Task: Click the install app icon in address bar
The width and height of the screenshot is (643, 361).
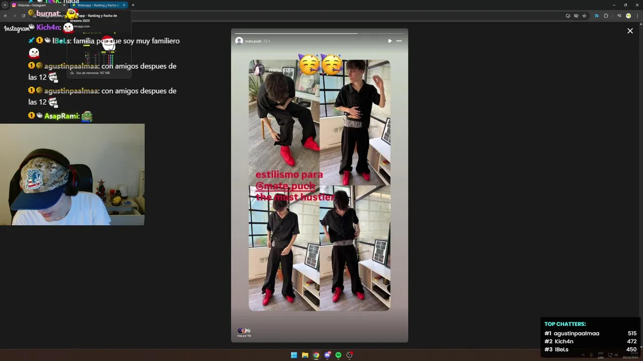Action: pyautogui.click(x=568, y=16)
